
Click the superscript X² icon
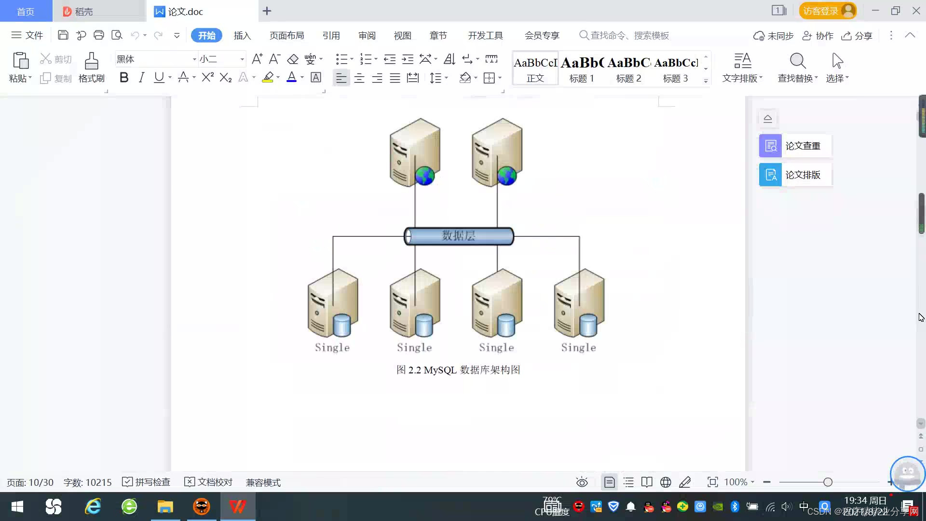tap(207, 78)
